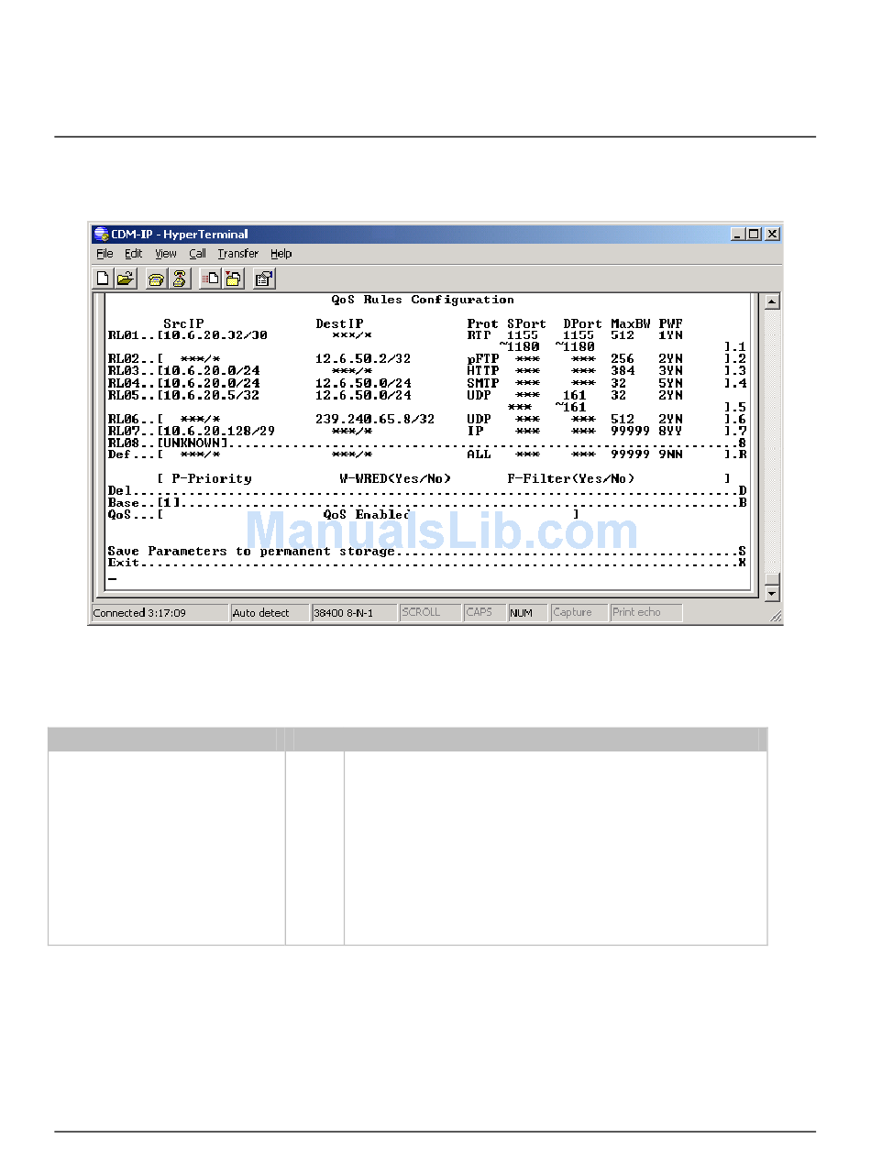Click the 38400 8-N-1 status field
Image resolution: width=871 pixels, height=1161 pixels.
point(354,613)
